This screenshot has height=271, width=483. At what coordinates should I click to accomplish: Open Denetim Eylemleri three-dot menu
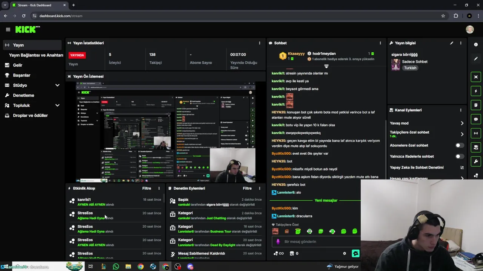(x=260, y=188)
